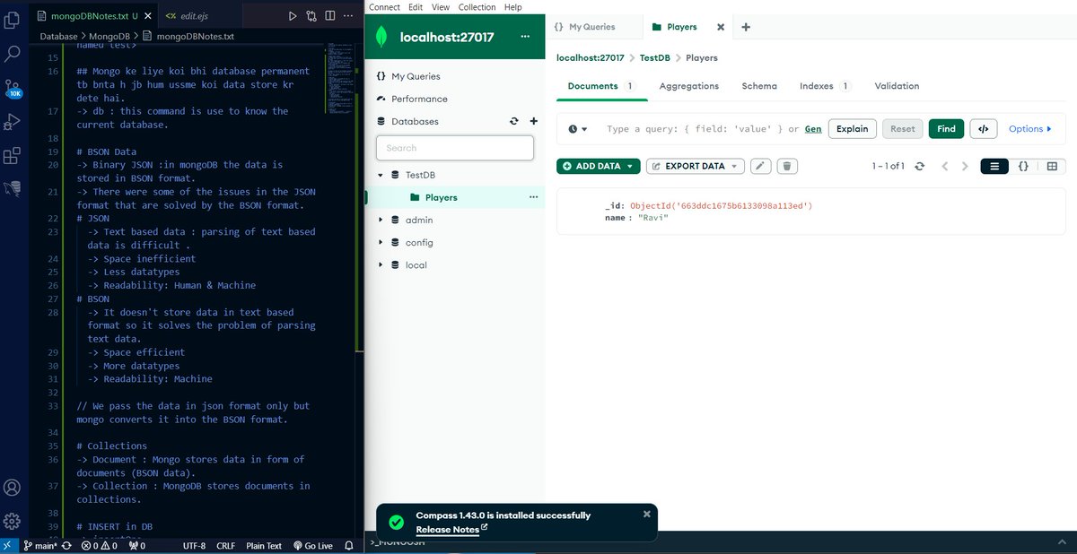Expand query Options
Image resolution: width=1077 pixels, height=554 pixels.
tap(1029, 129)
